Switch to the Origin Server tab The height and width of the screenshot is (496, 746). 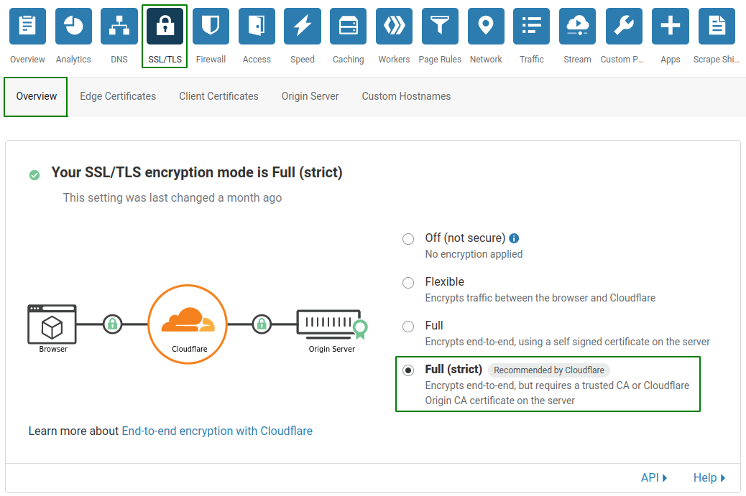310,96
